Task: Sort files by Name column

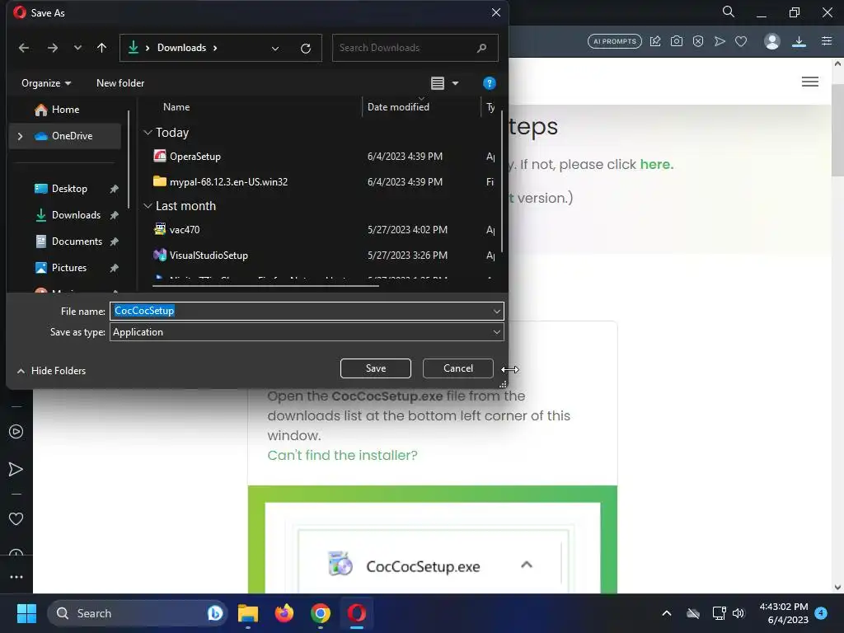Action: coord(176,106)
